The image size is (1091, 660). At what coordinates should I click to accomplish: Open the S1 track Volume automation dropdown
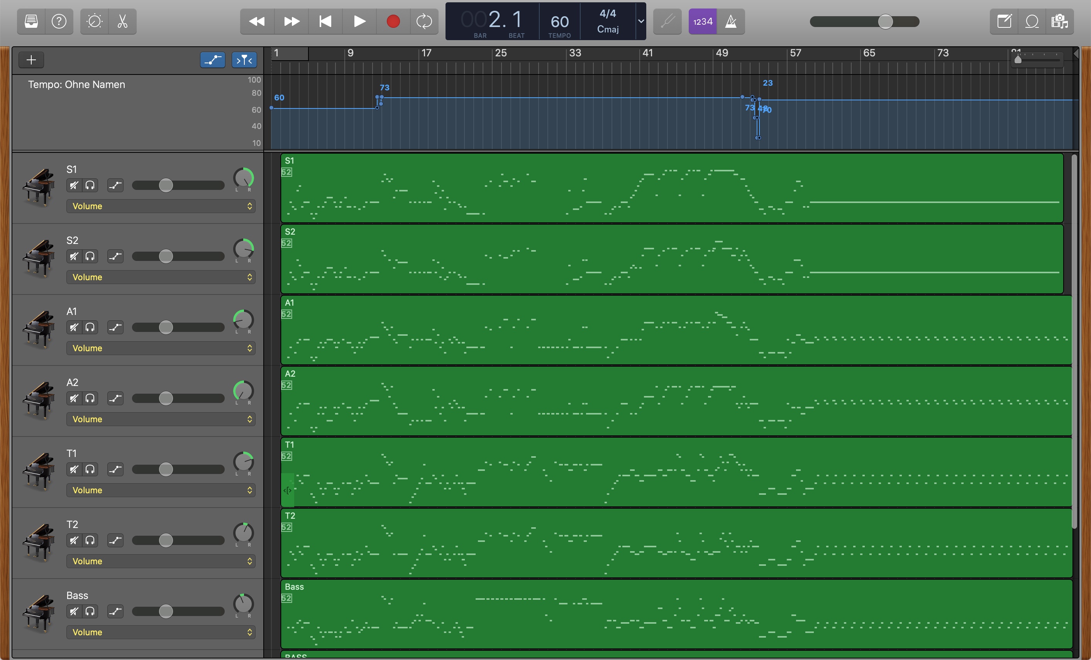tap(161, 206)
